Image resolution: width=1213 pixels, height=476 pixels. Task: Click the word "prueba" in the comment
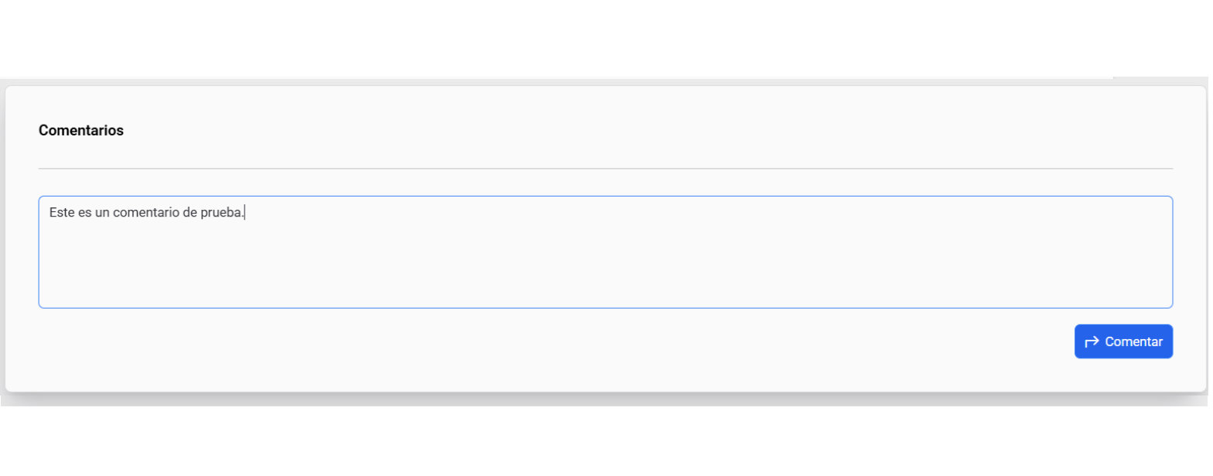[x=220, y=212]
